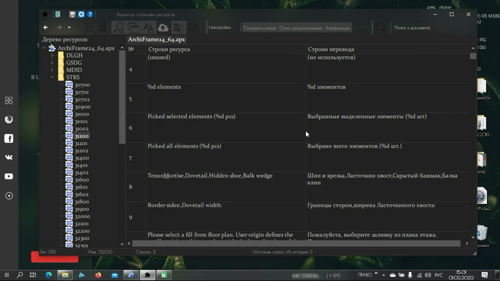Collapse the STRS folder
This screenshot has width=500, height=281.
click(52, 77)
